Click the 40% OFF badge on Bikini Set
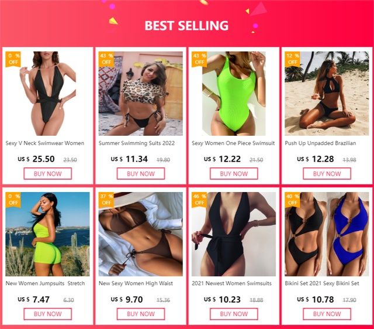Image resolution: width=374 pixels, height=329 pixels. (292, 200)
